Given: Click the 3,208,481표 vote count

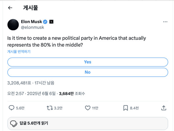Looking at the screenshot, I should coord(19,83).
